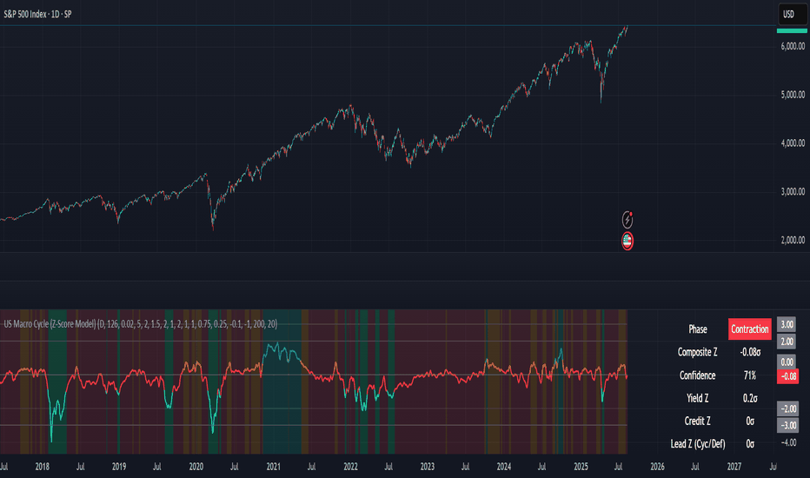Screen dimensions: 810x478
Task: Click the Yield Z row label
Action: 697,398
